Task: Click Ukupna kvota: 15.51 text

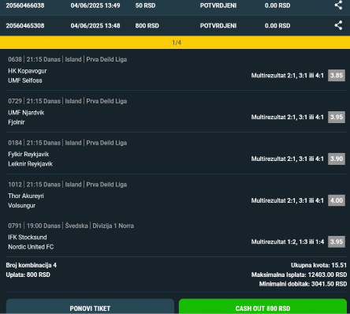Action: tap(318, 265)
